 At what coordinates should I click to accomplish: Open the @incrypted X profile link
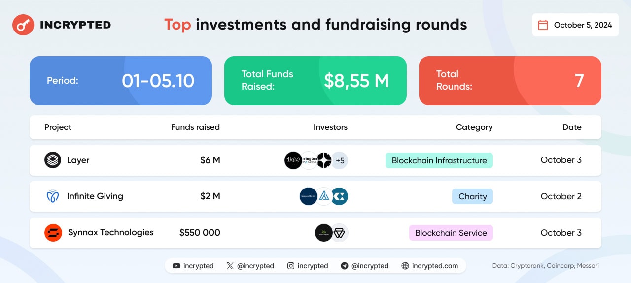[x=255, y=266]
